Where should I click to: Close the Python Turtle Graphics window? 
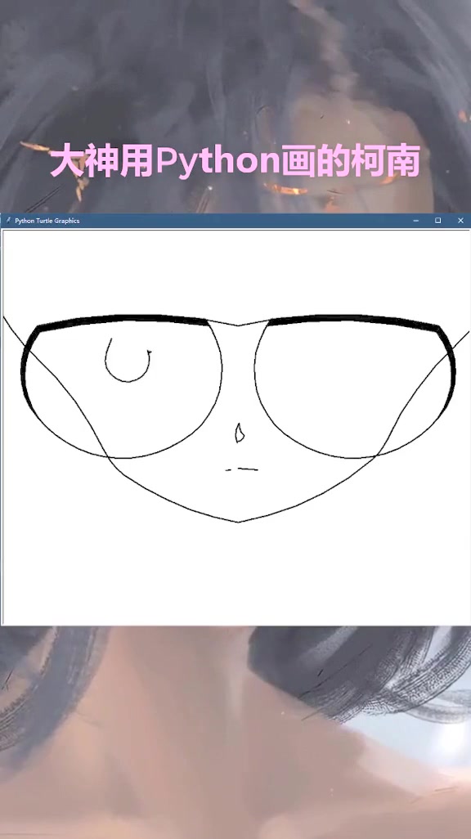point(460,221)
